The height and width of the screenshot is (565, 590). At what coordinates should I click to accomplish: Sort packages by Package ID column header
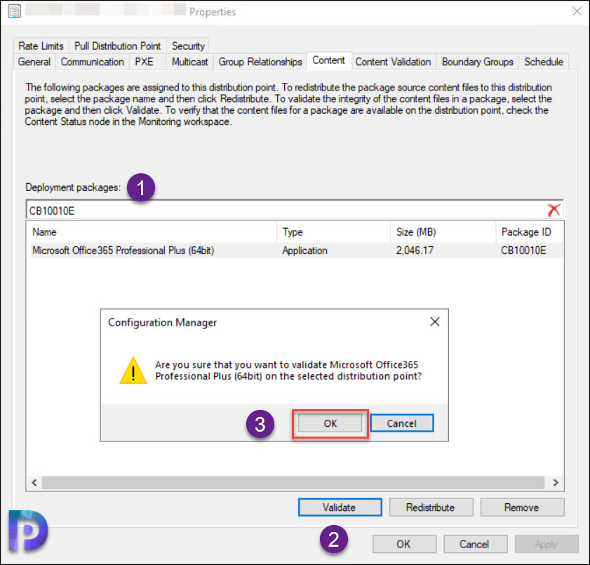point(530,232)
